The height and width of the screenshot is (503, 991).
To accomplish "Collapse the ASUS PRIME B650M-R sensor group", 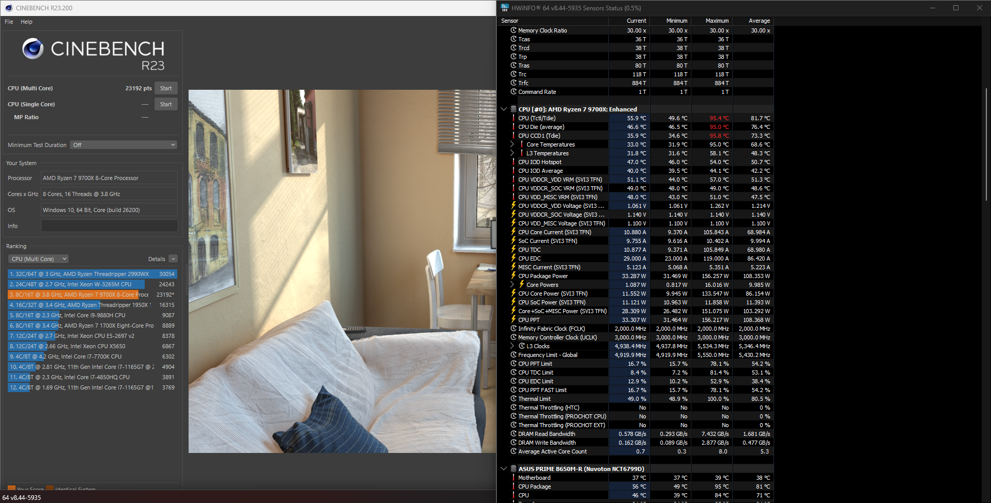I will click(x=504, y=469).
